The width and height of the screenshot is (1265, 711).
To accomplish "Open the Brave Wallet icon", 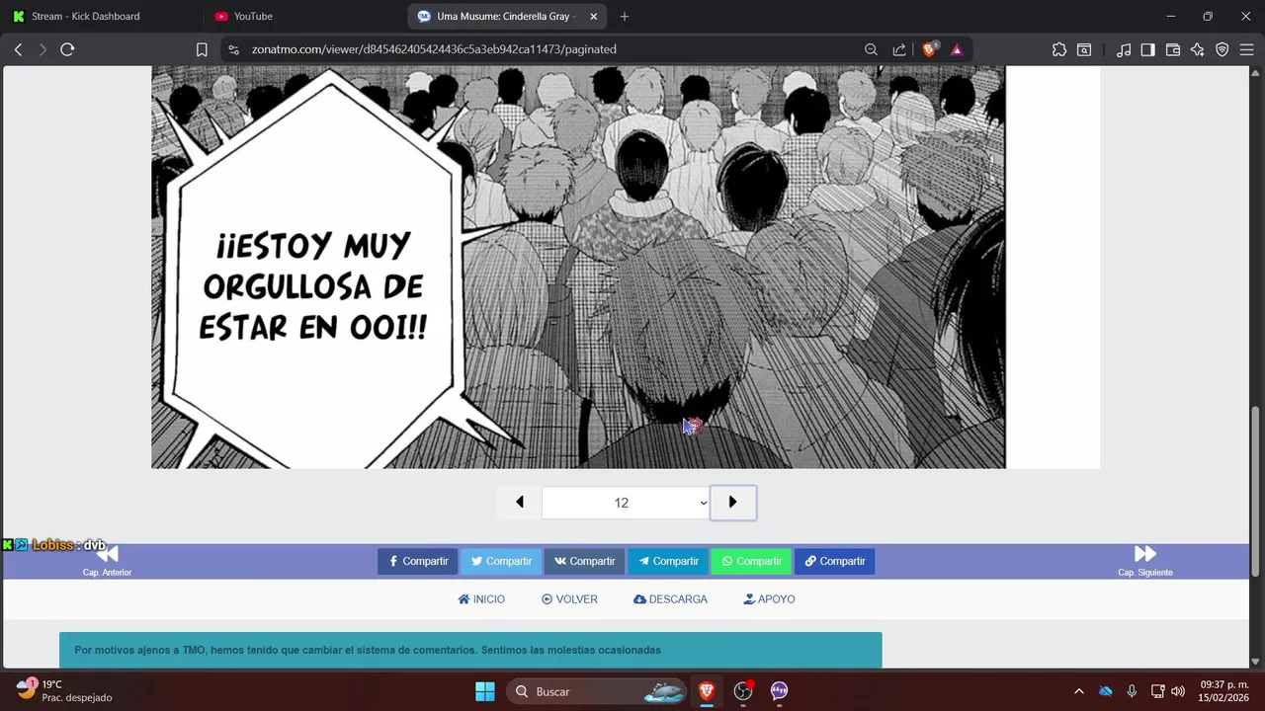I will [x=1173, y=49].
